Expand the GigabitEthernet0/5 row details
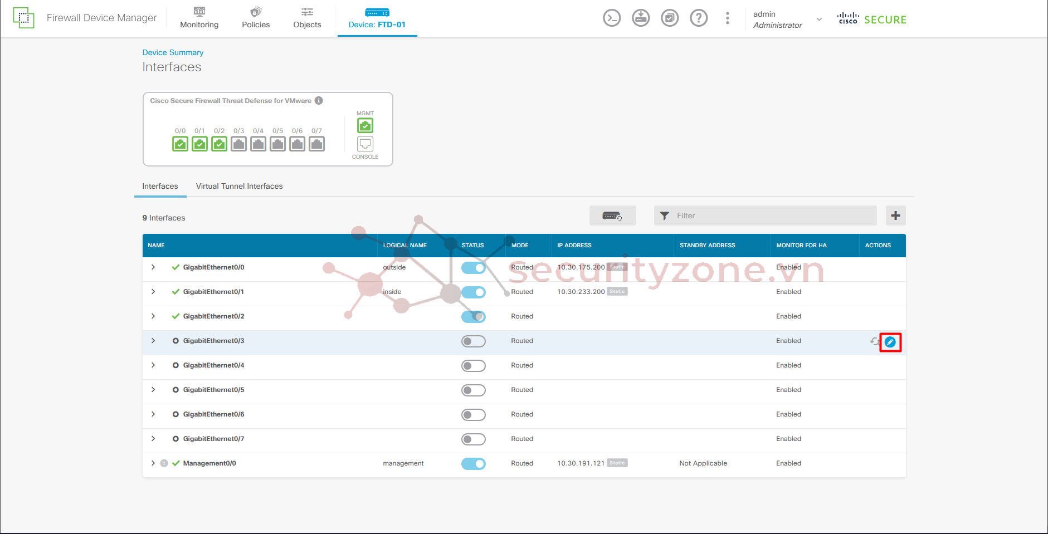 [x=153, y=390]
